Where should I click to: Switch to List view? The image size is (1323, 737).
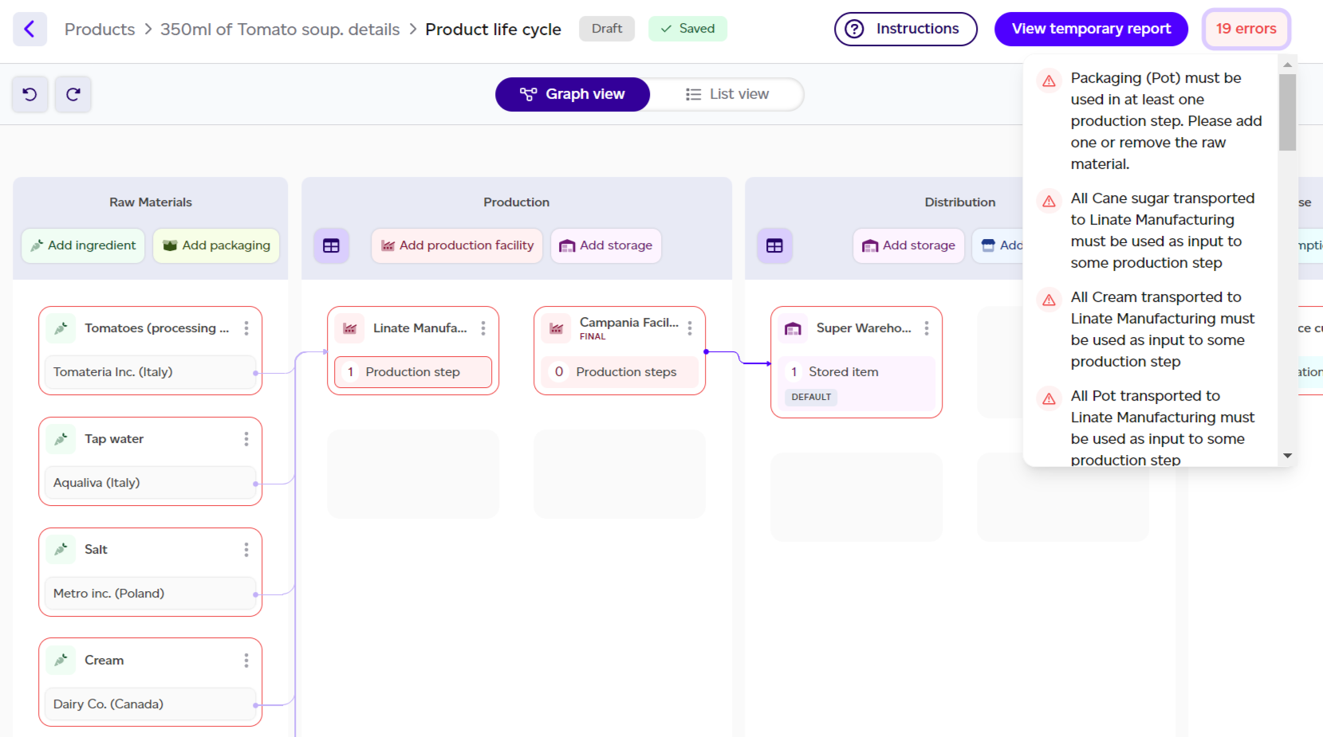[727, 95]
